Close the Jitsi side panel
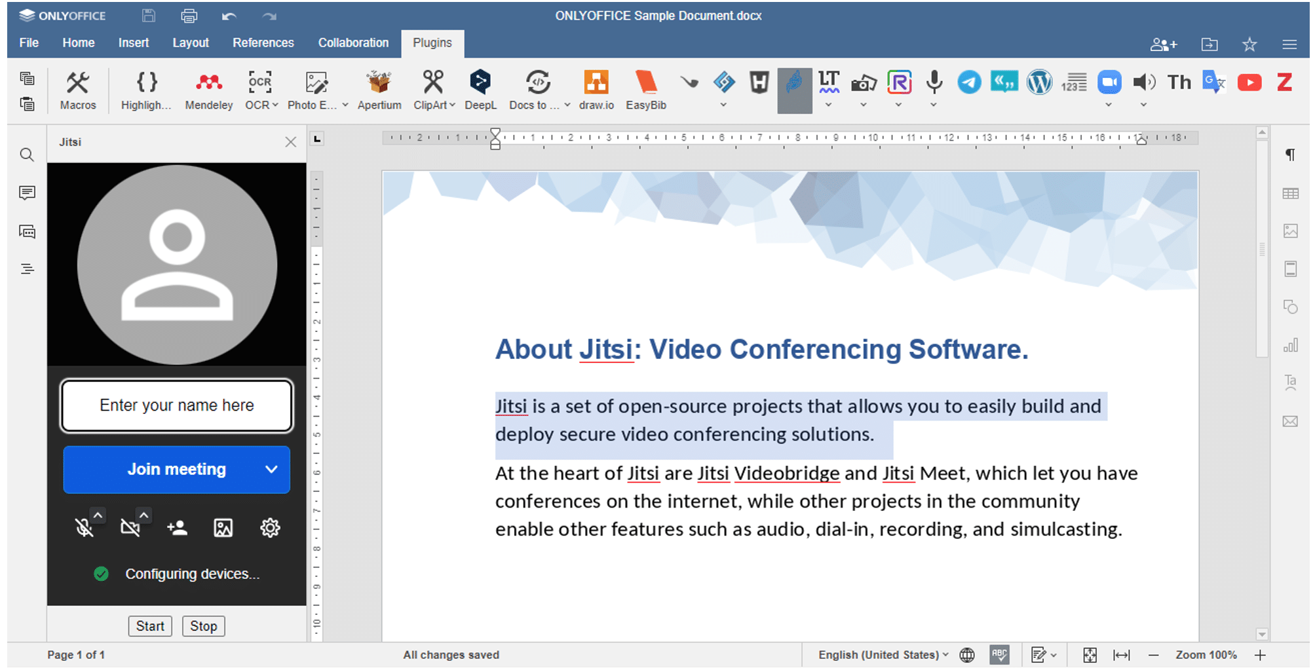 click(291, 142)
